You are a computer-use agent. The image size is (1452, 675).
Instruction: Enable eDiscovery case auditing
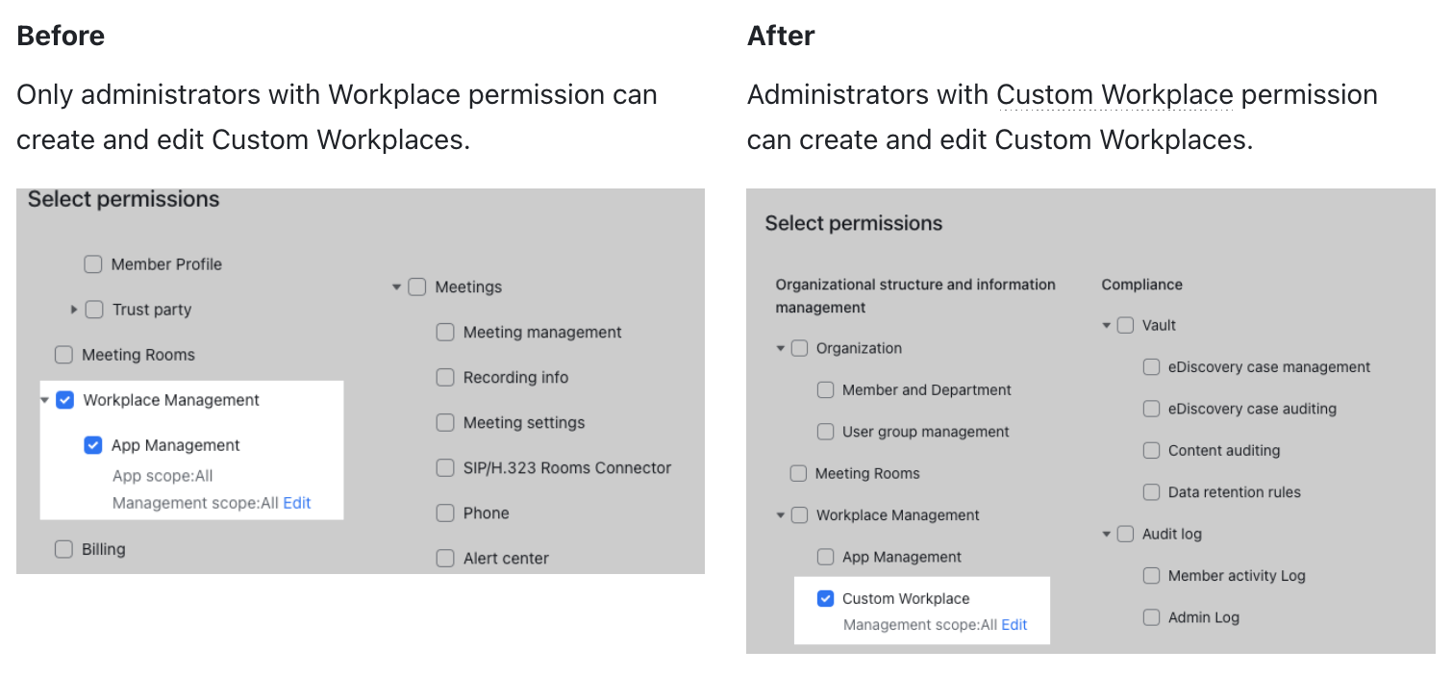click(x=1151, y=409)
